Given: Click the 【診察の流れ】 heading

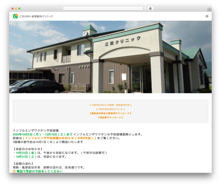Looking at the screenshot, I should [x=23, y=164].
